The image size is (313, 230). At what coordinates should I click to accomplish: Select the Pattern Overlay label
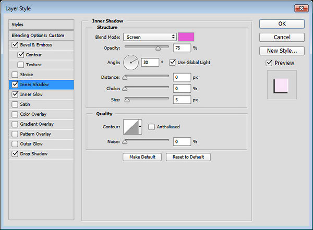point(35,134)
